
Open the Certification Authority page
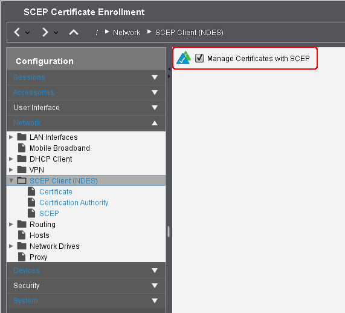pyautogui.click(x=74, y=203)
